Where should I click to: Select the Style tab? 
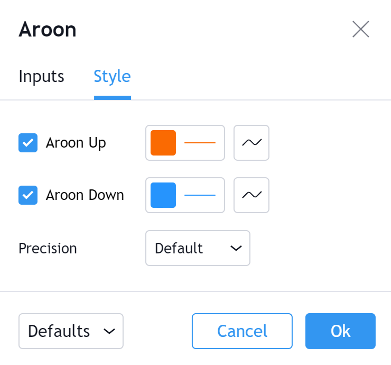point(112,77)
